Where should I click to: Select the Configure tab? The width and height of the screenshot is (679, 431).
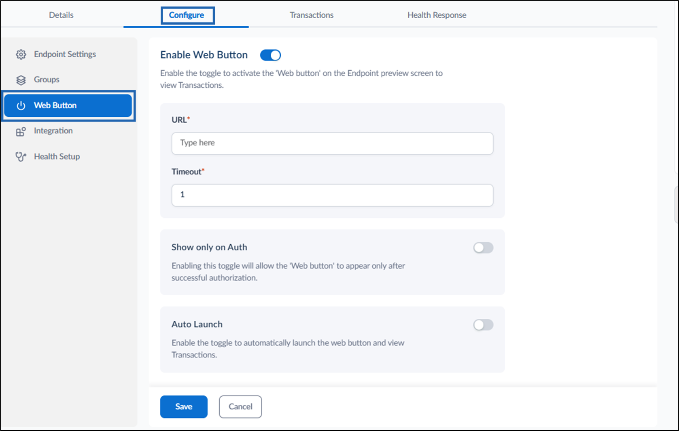click(187, 15)
